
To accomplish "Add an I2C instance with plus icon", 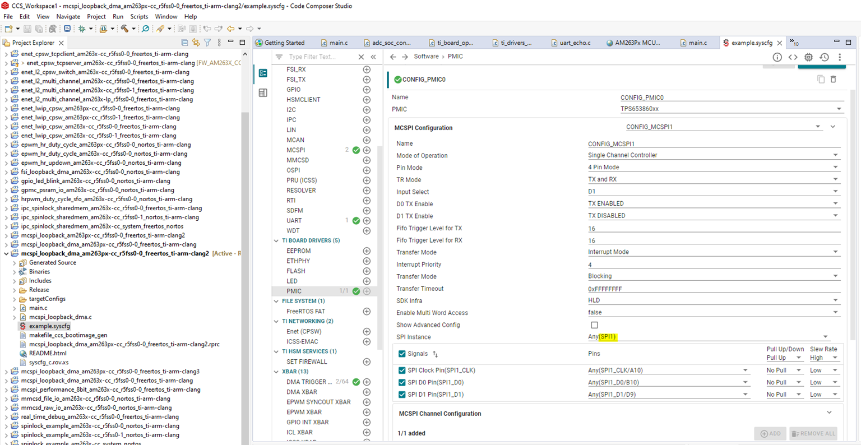I will pyautogui.click(x=367, y=110).
